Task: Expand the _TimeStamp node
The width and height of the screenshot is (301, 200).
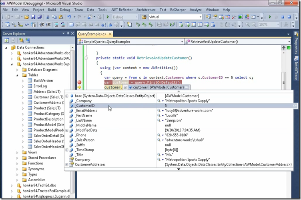Action: pos(67,150)
